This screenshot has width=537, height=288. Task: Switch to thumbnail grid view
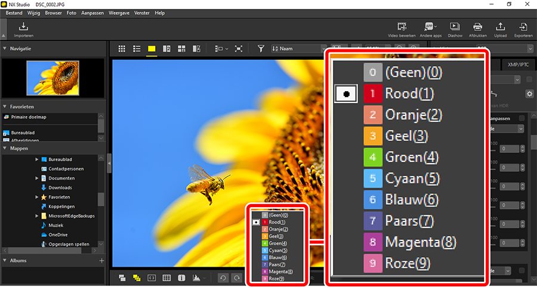(x=122, y=49)
